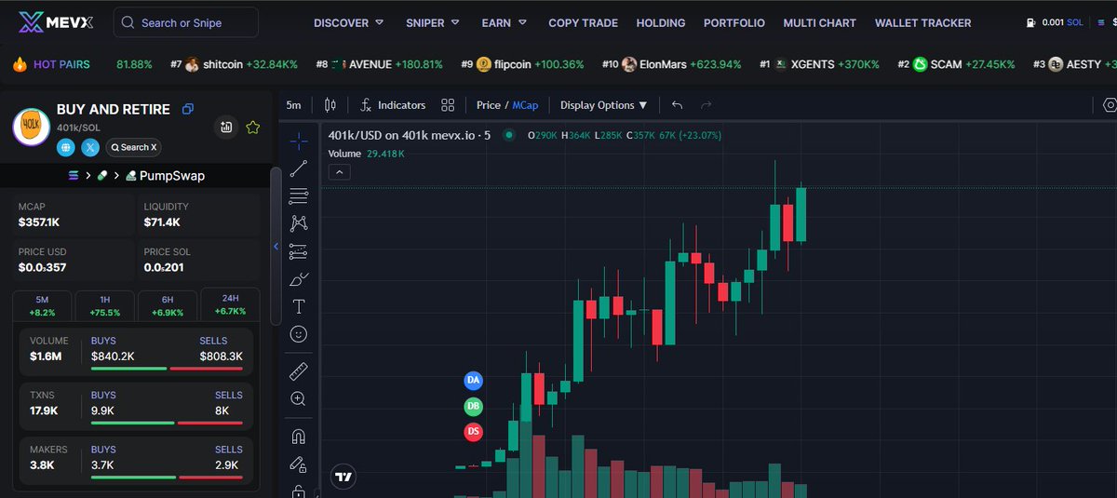Open the token X Twitter profile
Screen dimensions: 1117x498
tap(90, 147)
